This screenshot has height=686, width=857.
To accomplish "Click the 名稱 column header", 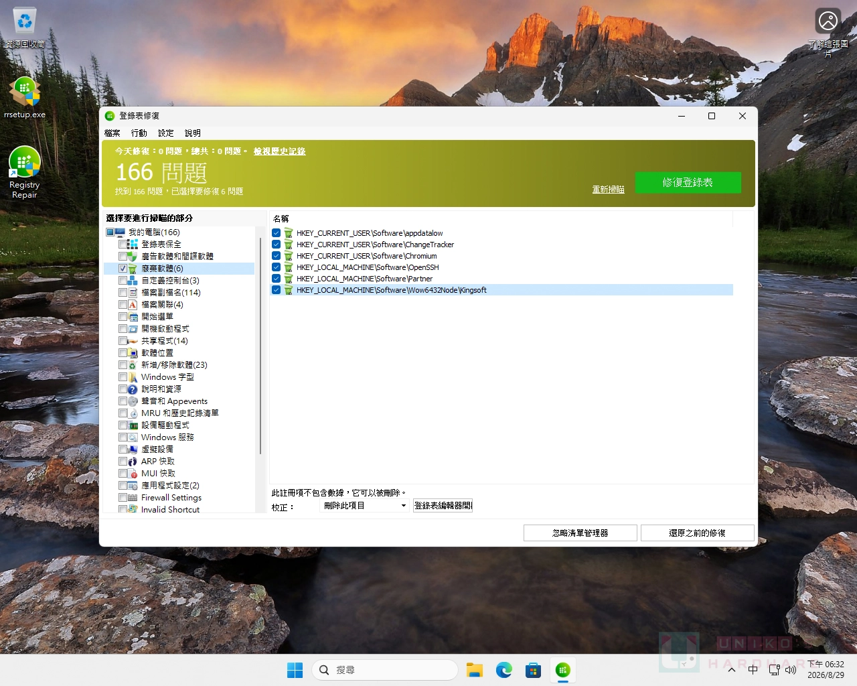I will (501, 218).
